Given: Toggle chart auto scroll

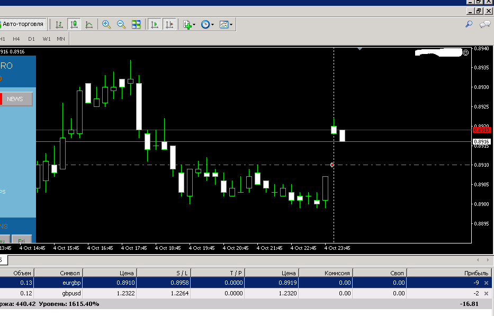Looking at the screenshot, I should tap(155, 24).
